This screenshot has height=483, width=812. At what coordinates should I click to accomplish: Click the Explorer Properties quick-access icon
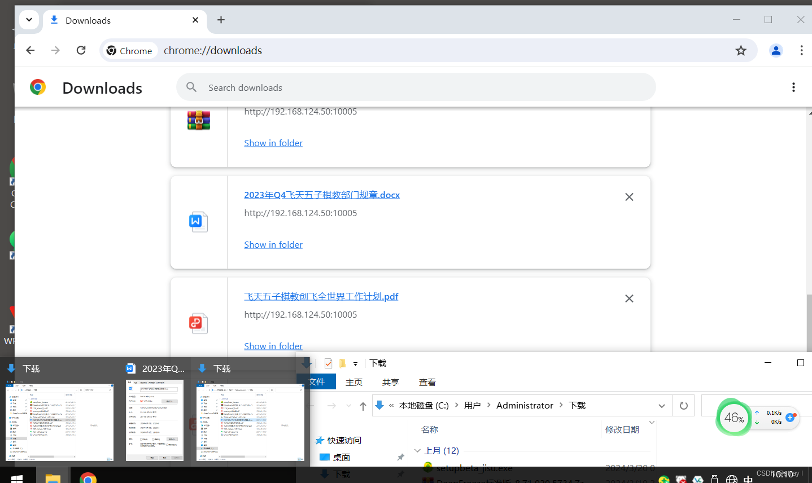pos(328,363)
